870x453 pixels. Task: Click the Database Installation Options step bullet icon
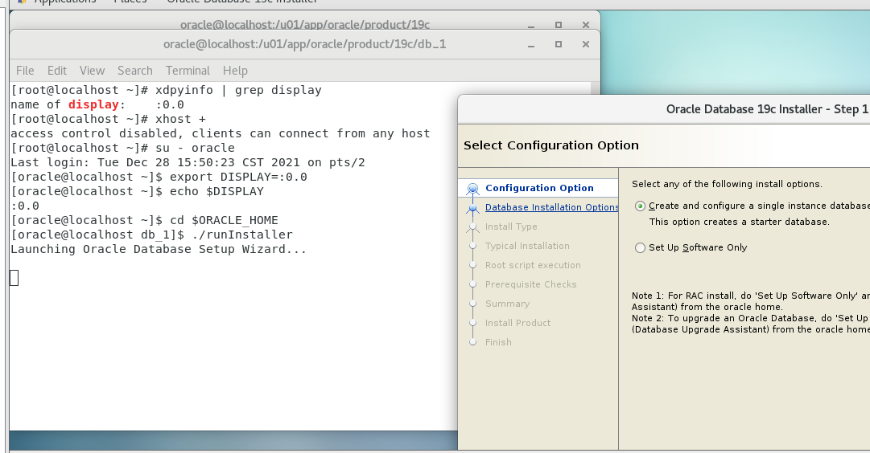[472, 208]
